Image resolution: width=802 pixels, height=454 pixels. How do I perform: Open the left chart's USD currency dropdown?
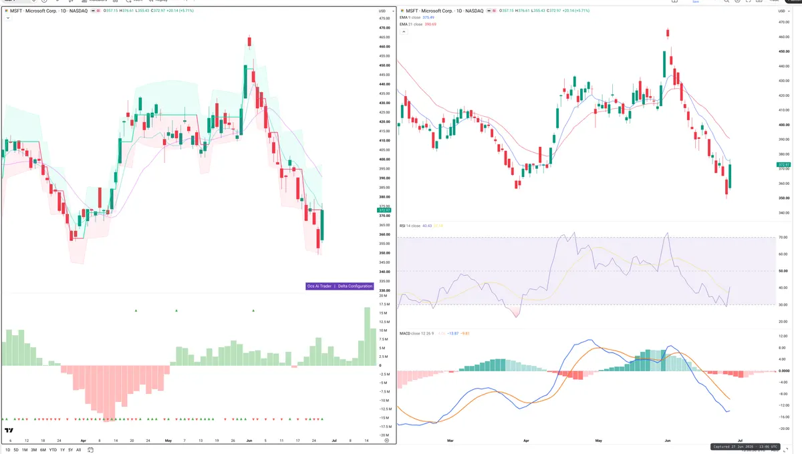[385, 11]
